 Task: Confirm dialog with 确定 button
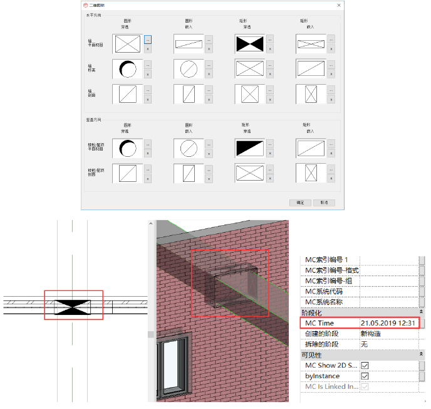tap(300, 203)
